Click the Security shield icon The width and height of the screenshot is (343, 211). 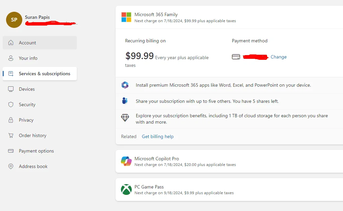[11, 104]
